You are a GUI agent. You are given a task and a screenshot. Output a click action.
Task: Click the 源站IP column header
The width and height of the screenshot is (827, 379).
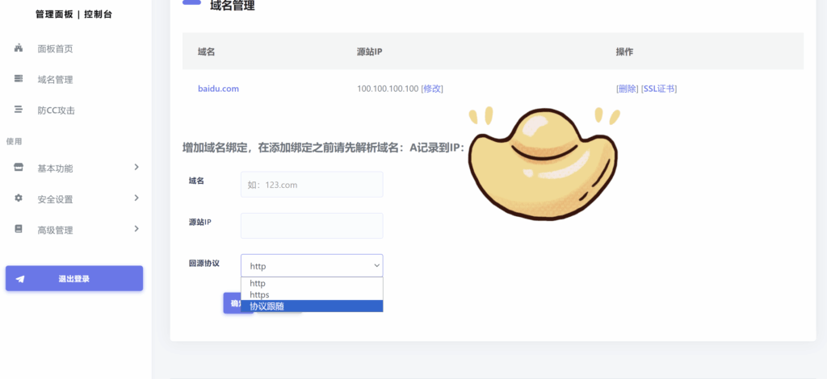pos(369,52)
